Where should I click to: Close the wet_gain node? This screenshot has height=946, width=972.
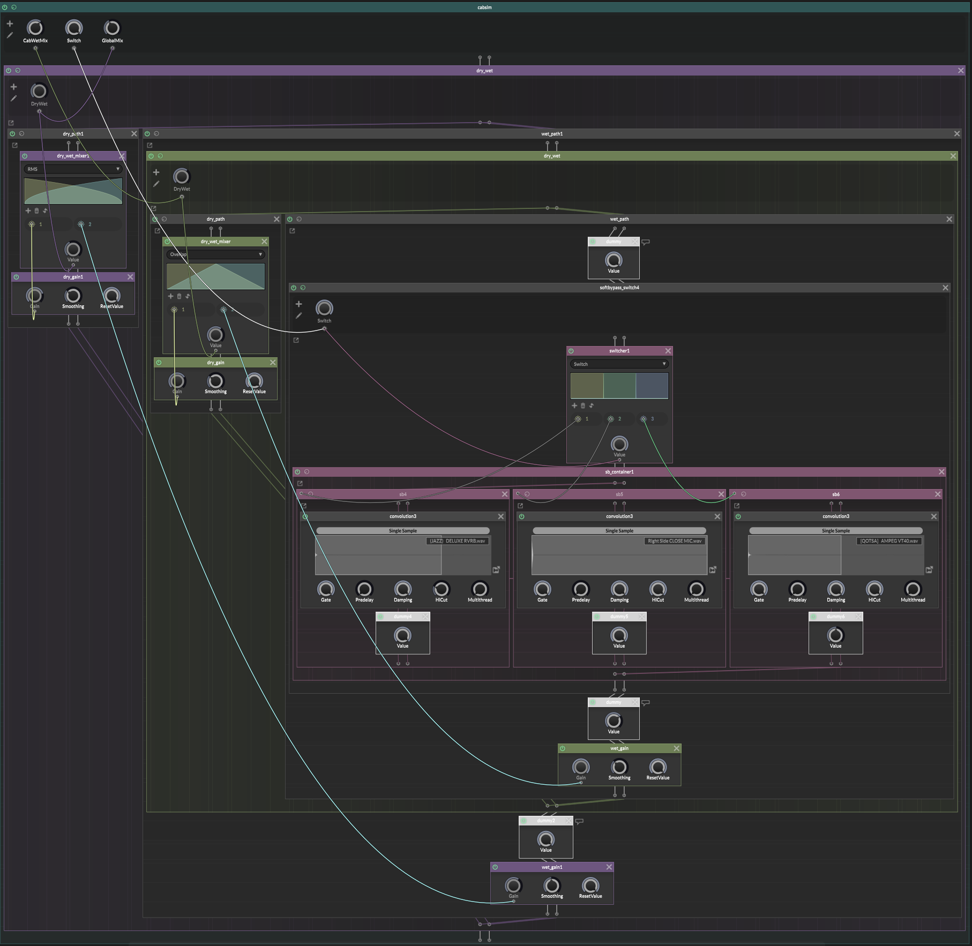pyautogui.click(x=677, y=748)
